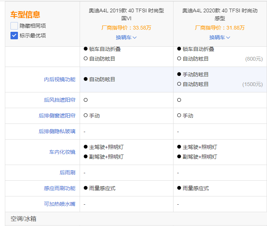Click the (1500元) option price
The image size is (267, 226).
[252, 84]
